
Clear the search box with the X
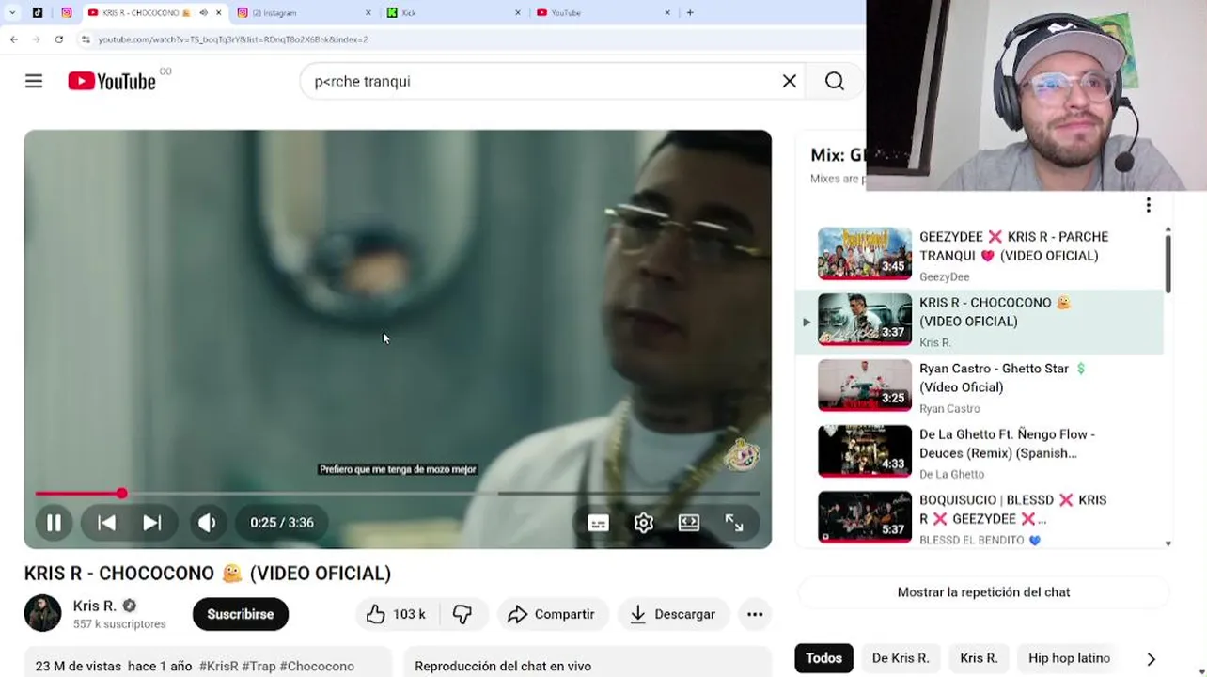[790, 81]
